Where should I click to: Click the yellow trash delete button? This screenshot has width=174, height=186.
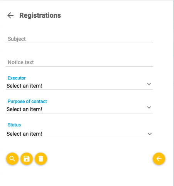[41, 159]
